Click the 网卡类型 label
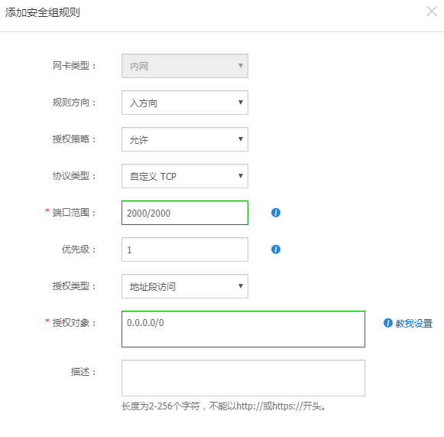 (74, 66)
